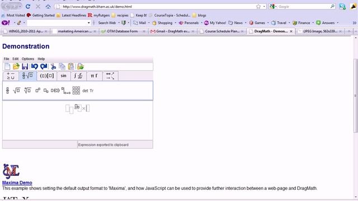This screenshot has width=358, height=201.
Task: Select the fractions and roots tab
Action: (x=27, y=76)
